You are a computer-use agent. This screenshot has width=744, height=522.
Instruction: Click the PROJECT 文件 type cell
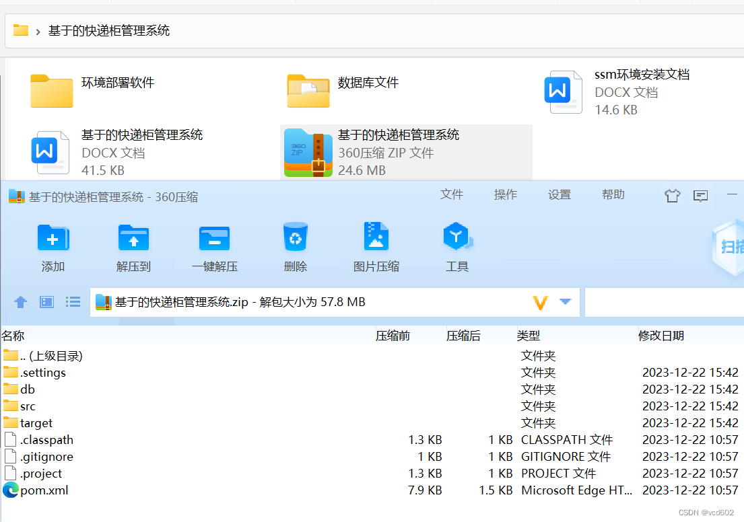pos(558,474)
